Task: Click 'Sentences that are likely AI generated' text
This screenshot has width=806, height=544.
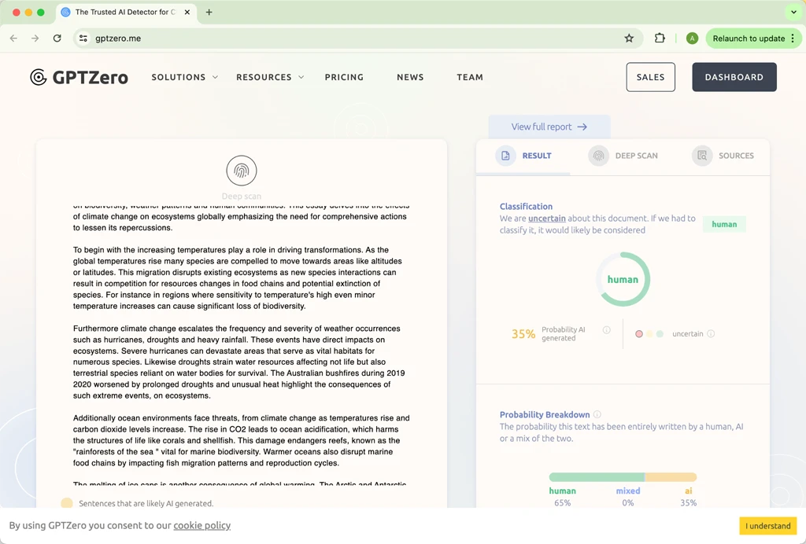Action: coord(146,503)
